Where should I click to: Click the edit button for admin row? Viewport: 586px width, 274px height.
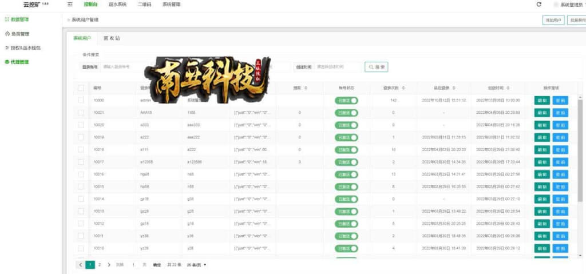(542, 101)
